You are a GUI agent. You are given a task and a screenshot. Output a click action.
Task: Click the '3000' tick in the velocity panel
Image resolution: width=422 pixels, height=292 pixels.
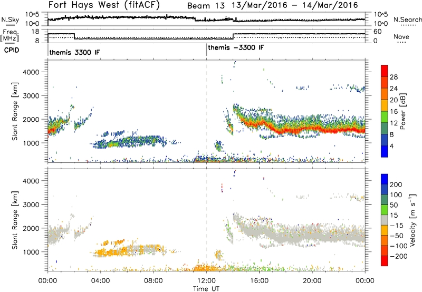[31, 205]
